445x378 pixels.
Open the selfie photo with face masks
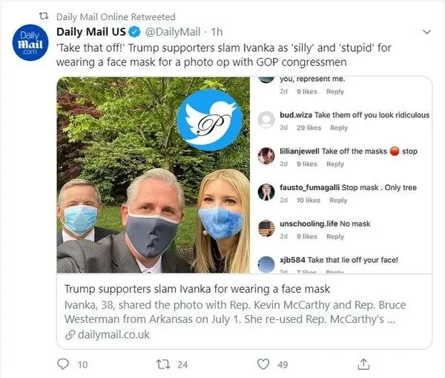pos(152,178)
